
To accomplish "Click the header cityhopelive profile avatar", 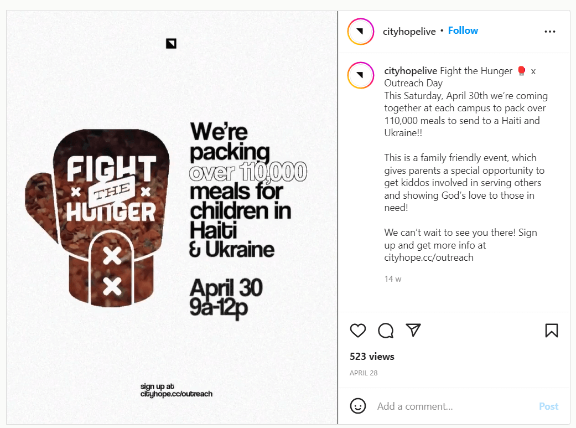I will (x=360, y=32).
